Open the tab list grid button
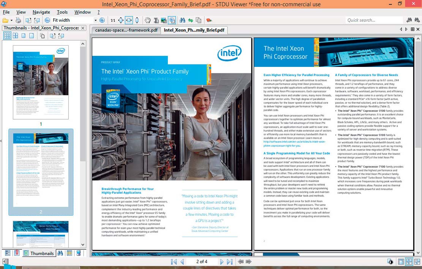Screen dimensions: 422x269 pyautogui.click(x=412, y=29)
